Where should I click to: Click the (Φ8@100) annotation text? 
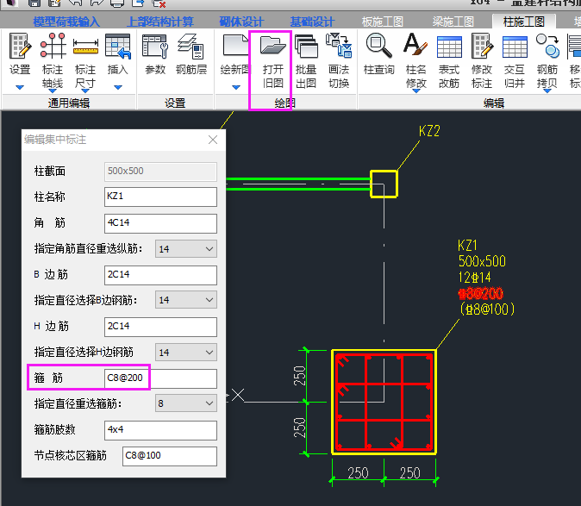[x=487, y=309]
